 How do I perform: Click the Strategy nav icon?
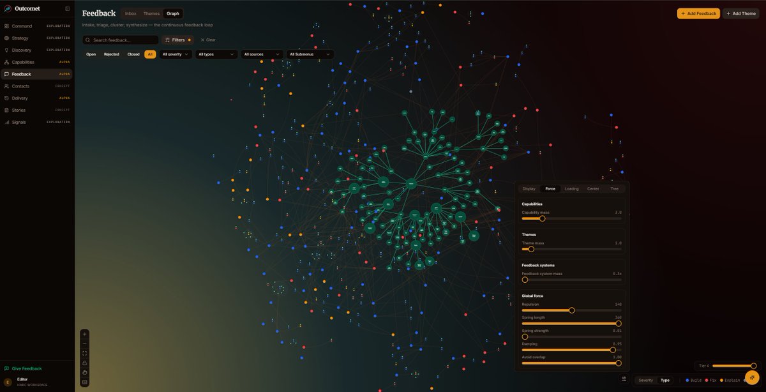pyautogui.click(x=6, y=38)
